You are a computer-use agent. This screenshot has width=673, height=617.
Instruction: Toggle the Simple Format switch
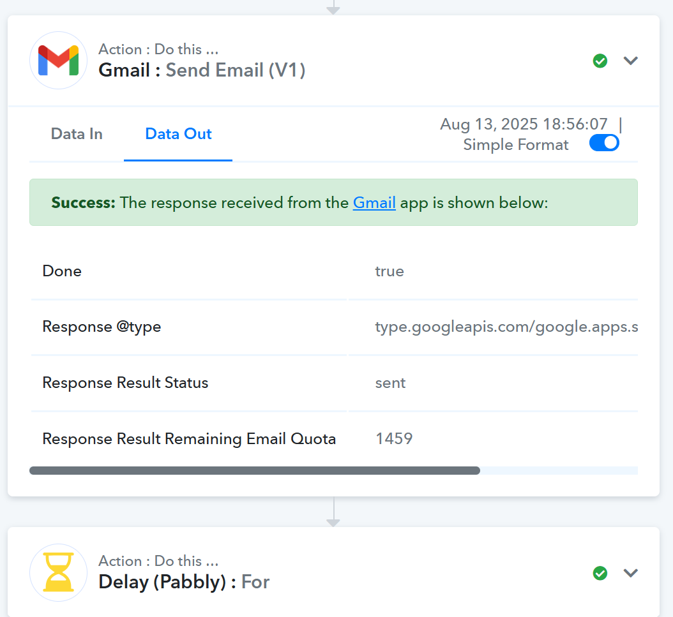[x=604, y=143]
